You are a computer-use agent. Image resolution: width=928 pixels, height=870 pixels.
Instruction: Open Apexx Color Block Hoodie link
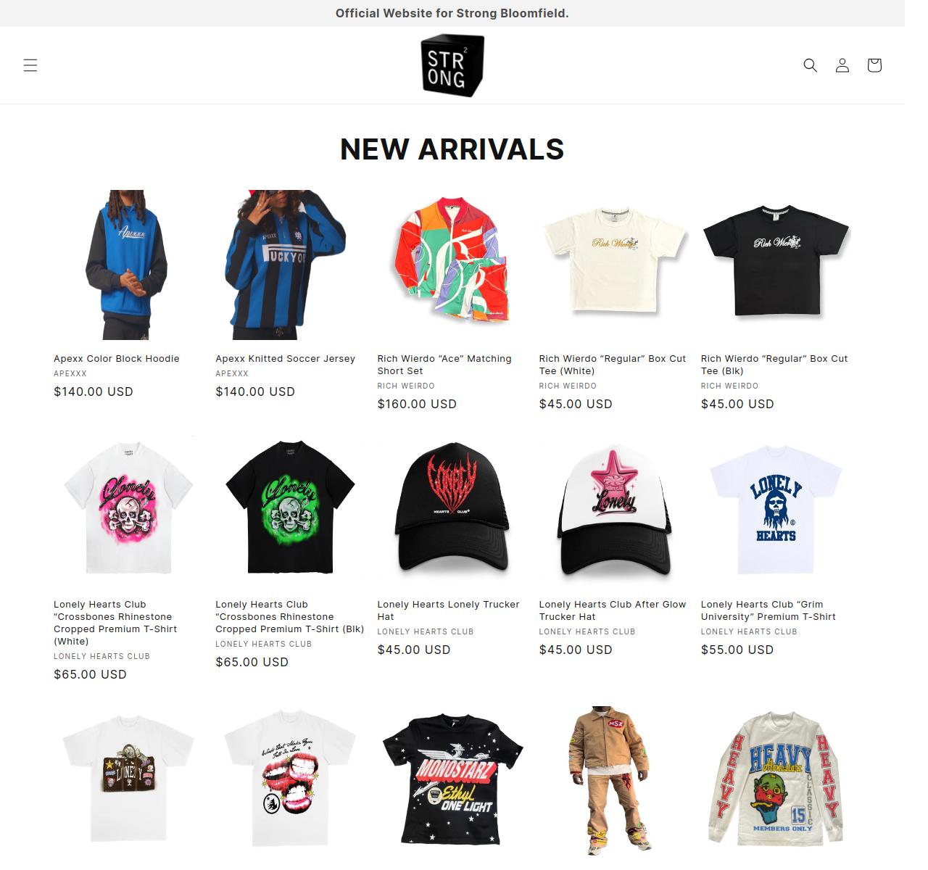(116, 358)
